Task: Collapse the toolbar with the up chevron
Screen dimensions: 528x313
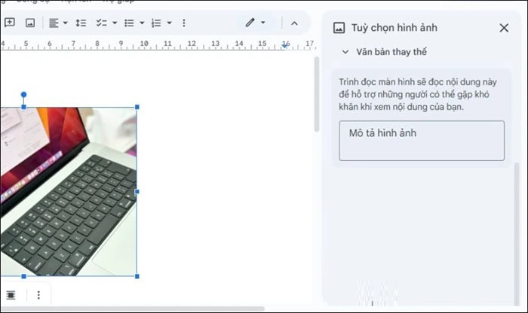Action: 294,23
